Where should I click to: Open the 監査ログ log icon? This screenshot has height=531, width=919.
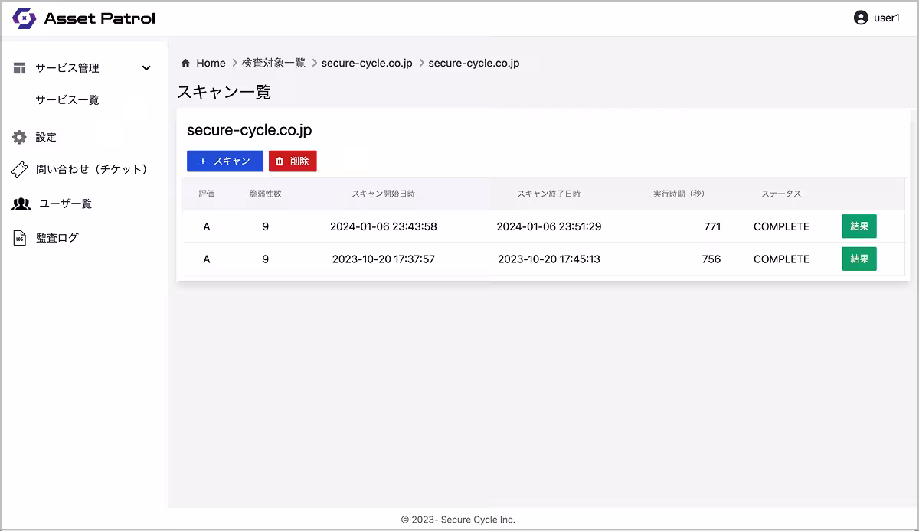point(19,237)
